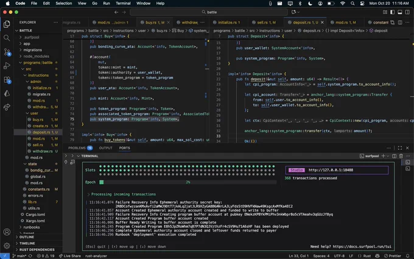
Task: Open the docs.surfpool.run/tui help link
Action: [362, 247]
